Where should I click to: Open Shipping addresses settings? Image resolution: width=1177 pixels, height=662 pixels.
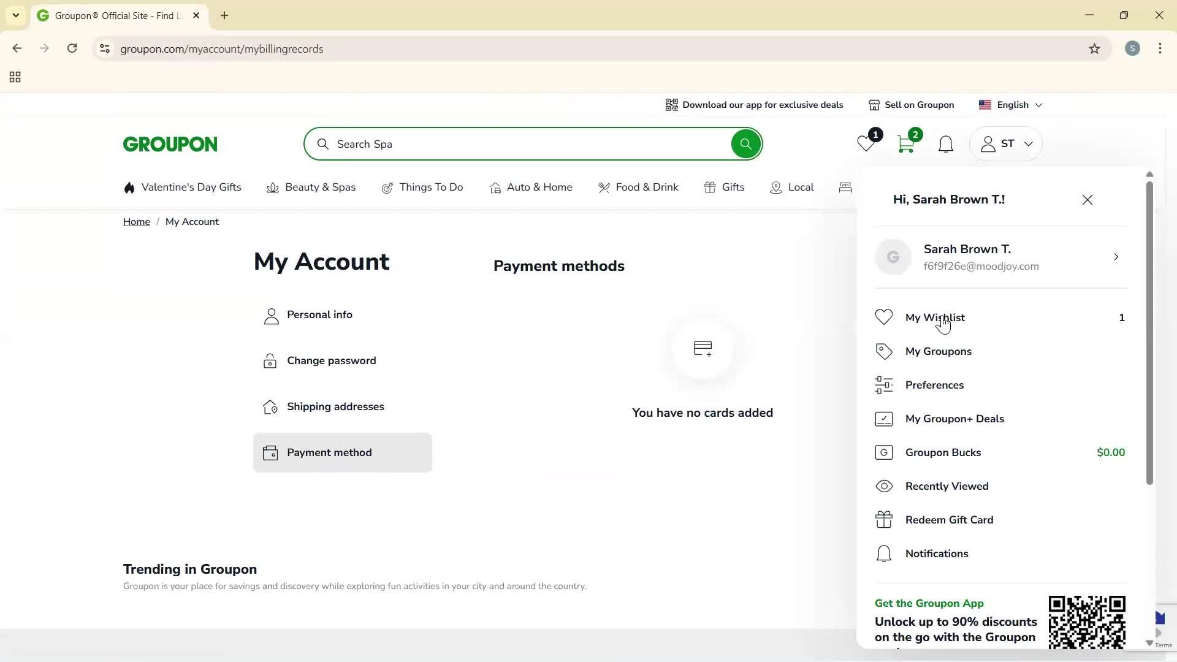[x=335, y=406]
